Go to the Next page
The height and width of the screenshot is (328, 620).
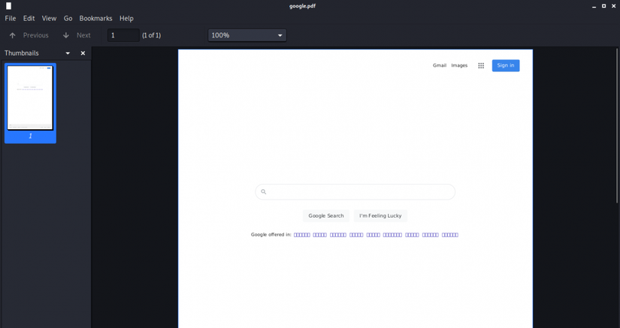pyautogui.click(x=77, y=35)
